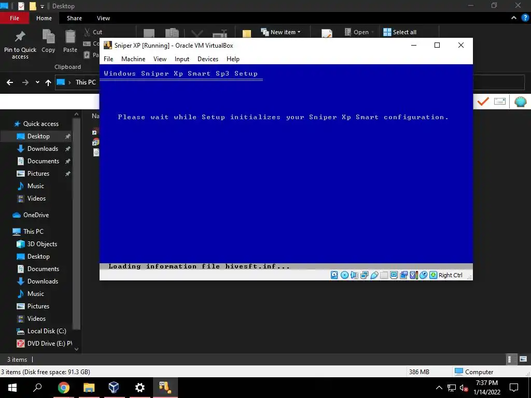Select 3D Objects in navigation pane
Screen dimensions: 531x398
36,244
